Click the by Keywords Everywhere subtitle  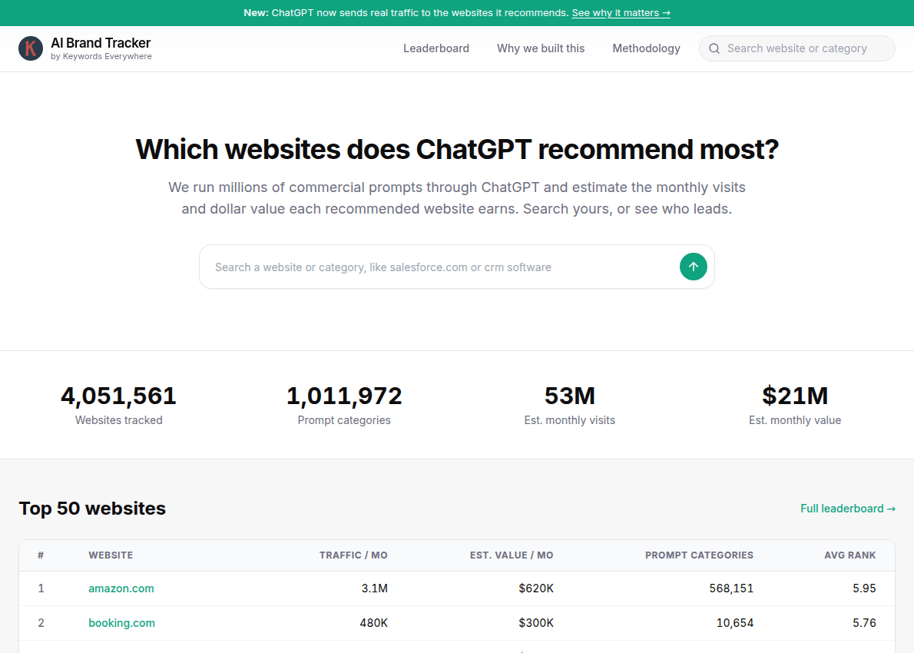pos(101,57)
